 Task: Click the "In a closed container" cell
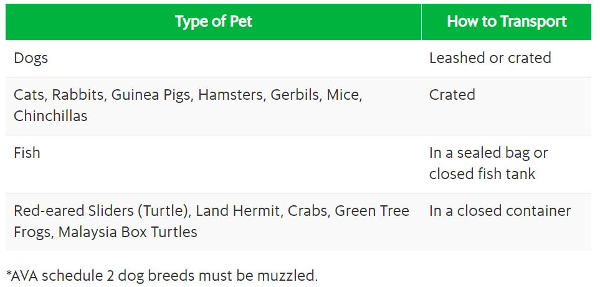pyautogui.click(x=500, y=211)
